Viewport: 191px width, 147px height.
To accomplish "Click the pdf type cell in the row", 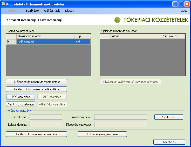I will pos(83,42).
